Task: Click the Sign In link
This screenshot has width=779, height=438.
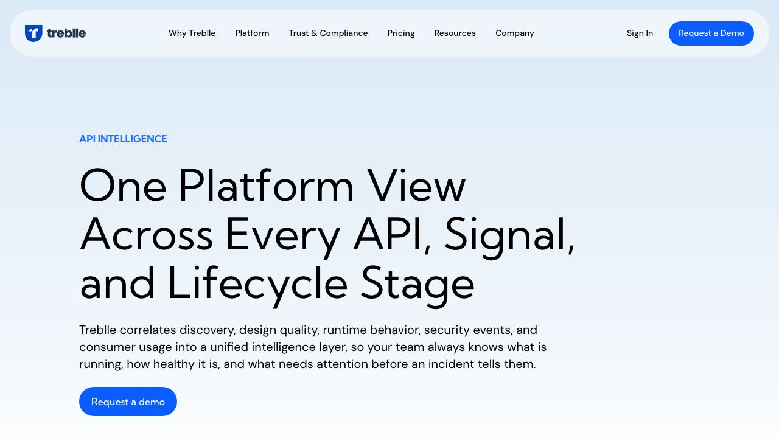Action: pyautogui.click(x=640, y=33)
